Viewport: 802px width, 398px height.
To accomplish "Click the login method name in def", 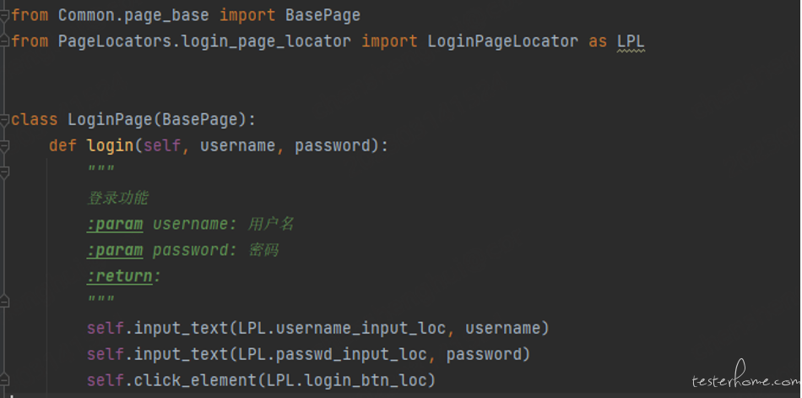I will tap(110, 146).
